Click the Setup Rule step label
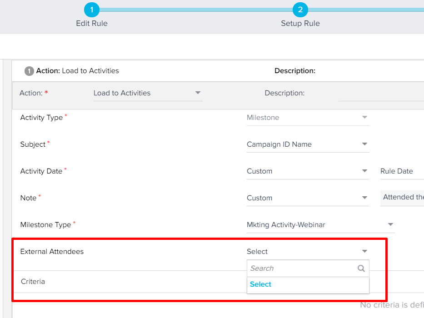 (300, 23)
